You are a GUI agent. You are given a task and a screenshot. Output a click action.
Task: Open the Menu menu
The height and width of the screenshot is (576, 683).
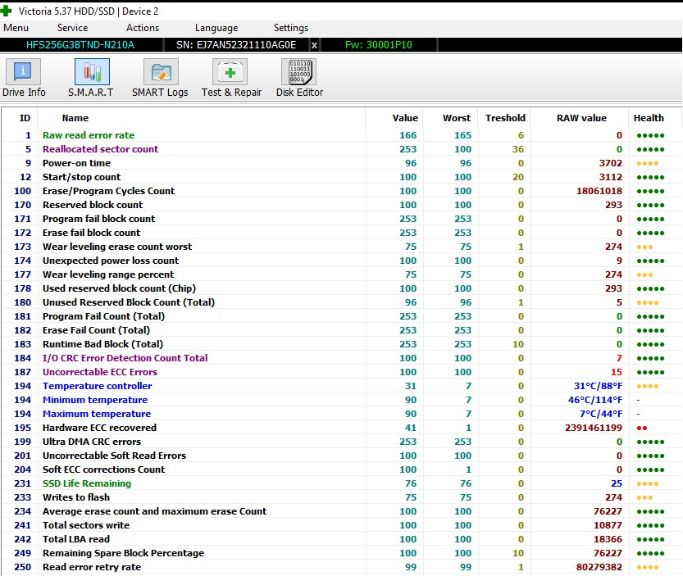tap(16, 28)
